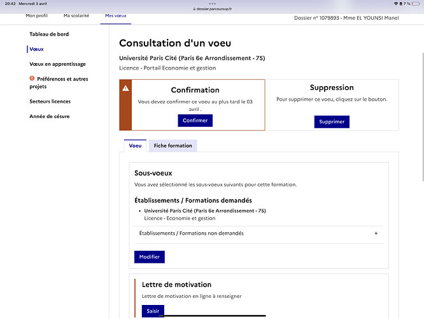Switch to the Fiche formation tab

pyautogui.click(x=173, y=145)
